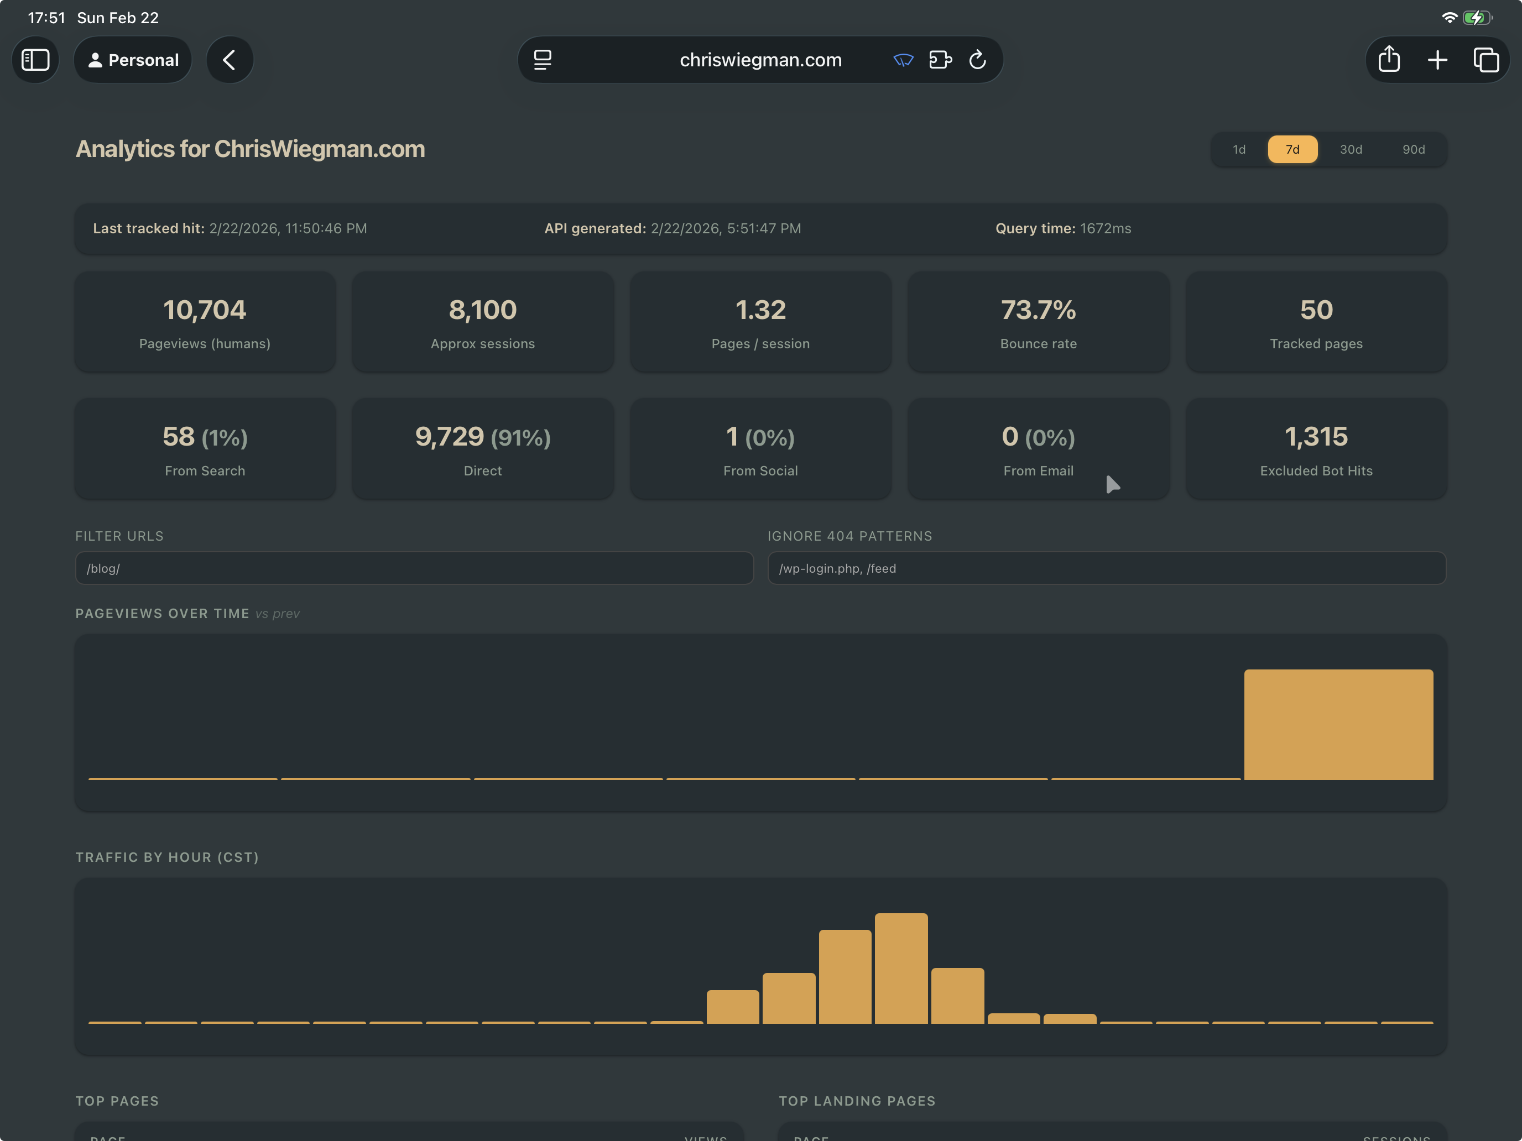The width and height of the screenshot is (1522, 1141).
Task: Click the 0 From Email card
Action: (x=1038, y=448)
